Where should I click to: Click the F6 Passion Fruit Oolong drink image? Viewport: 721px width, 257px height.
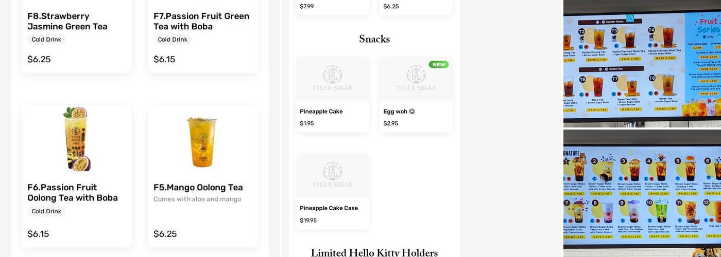click(x=77, y=139)
